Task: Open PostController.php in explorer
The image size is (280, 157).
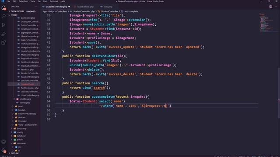Action: tap(30, 62)
